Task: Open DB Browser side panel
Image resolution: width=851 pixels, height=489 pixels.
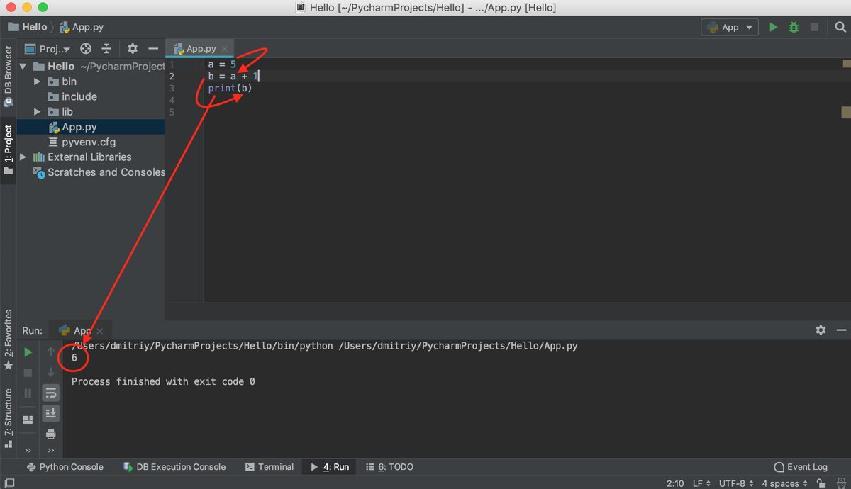Action: [x=8, y=77]
